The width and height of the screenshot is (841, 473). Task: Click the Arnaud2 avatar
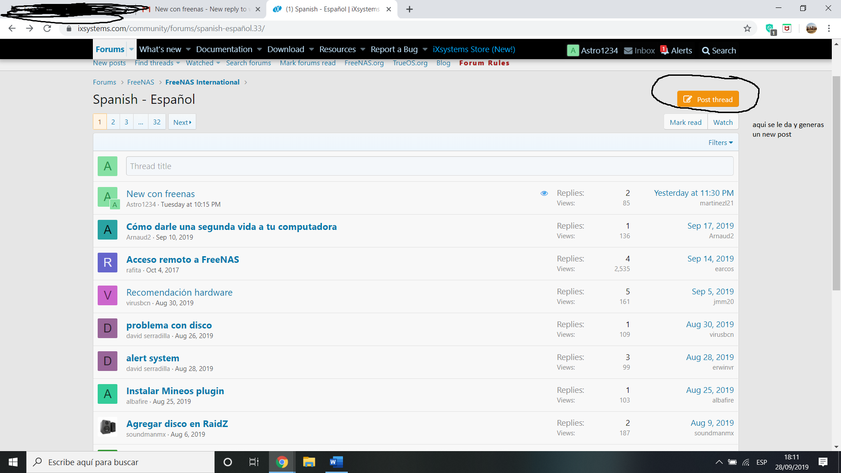click(107, 230)
